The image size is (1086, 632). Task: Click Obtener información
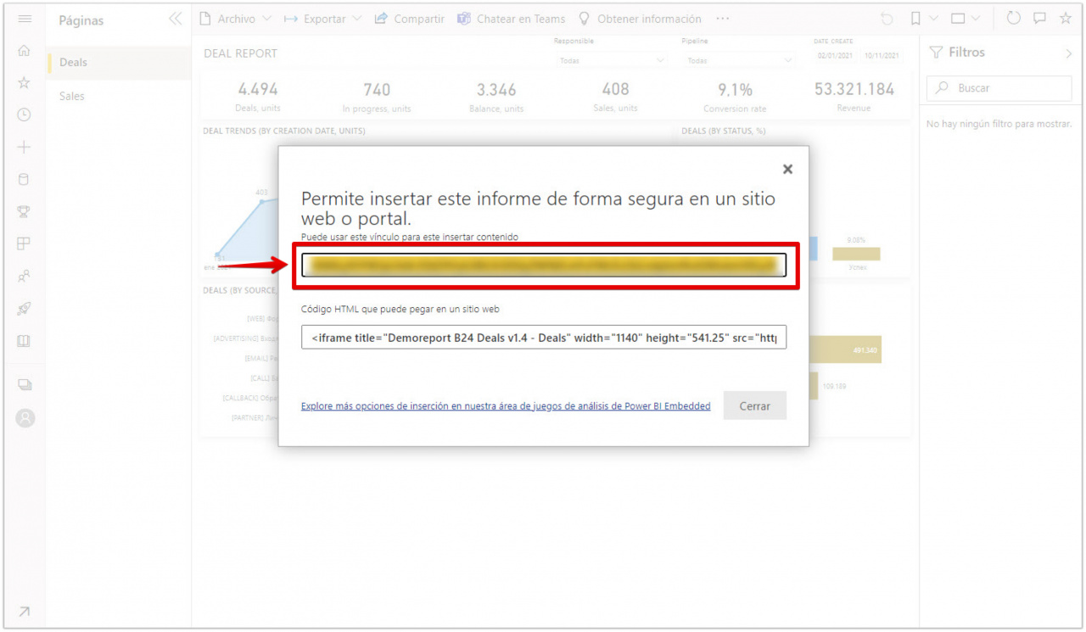click(640, 19)
